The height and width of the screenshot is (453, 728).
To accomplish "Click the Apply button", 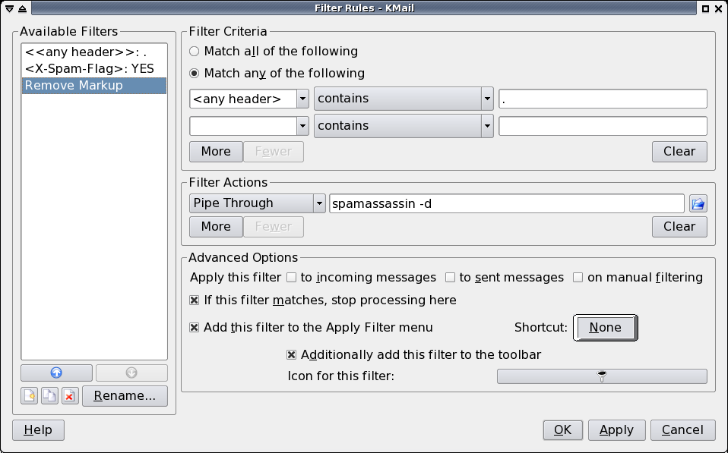I will [x=616, y=430].
